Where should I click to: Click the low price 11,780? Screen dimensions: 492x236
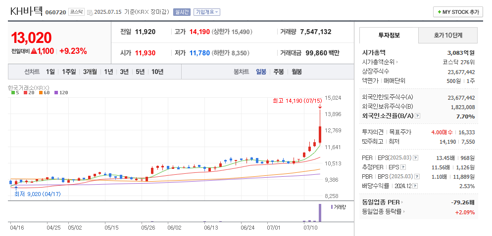coord(199,53)
